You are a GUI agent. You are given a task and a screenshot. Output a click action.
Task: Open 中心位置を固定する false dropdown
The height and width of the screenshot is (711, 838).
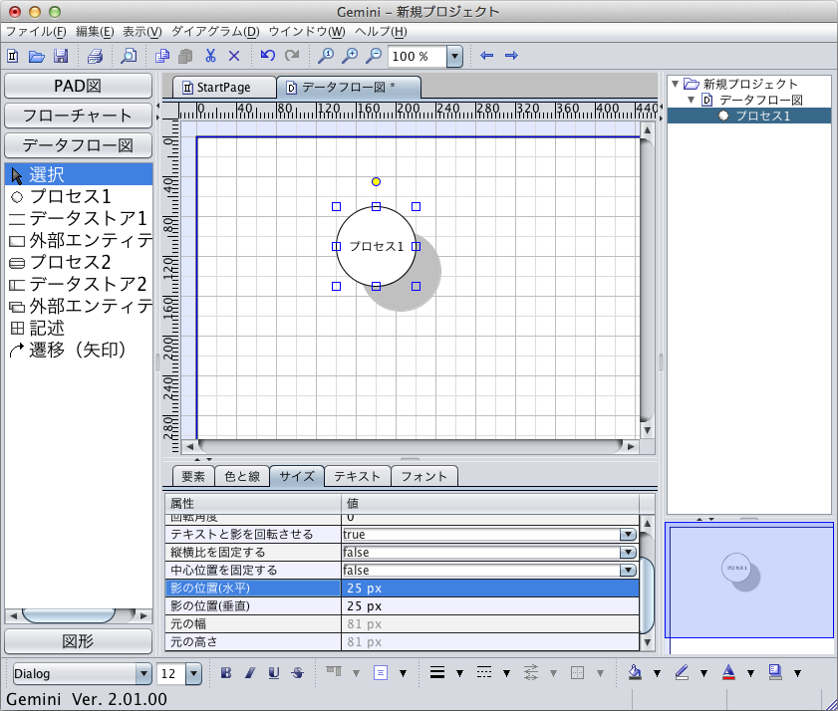628,571
